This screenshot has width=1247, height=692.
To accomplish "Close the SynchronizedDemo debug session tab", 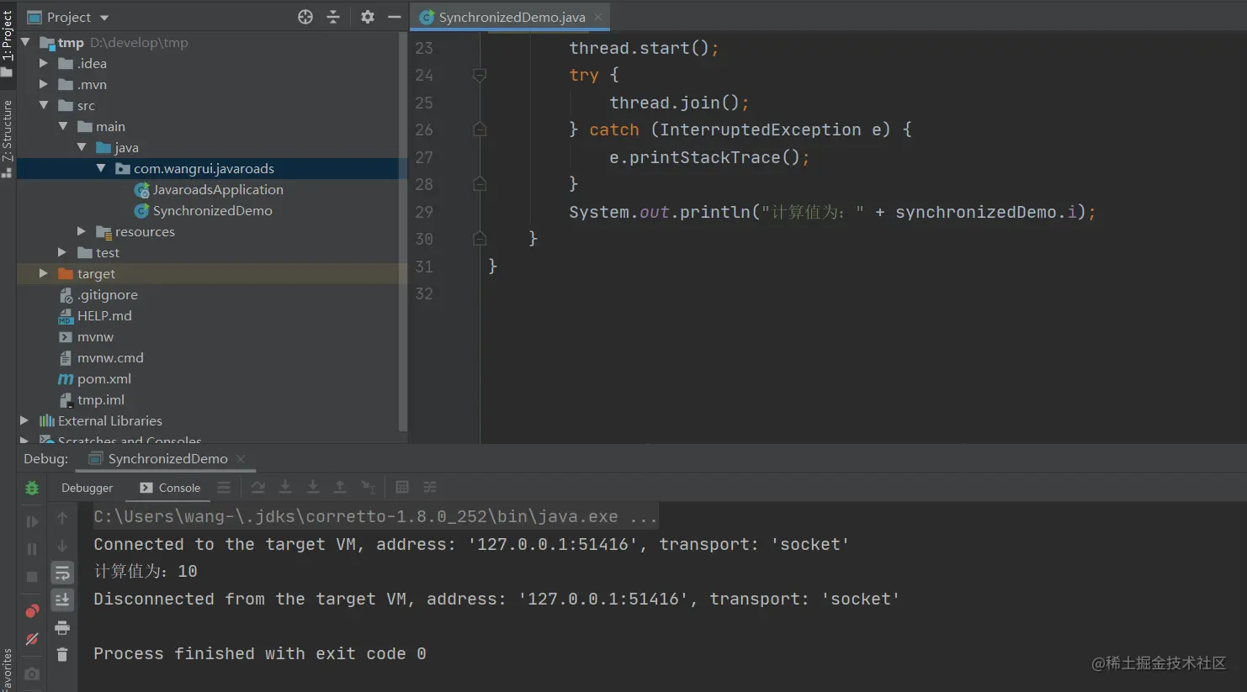I will coord(241,458).
